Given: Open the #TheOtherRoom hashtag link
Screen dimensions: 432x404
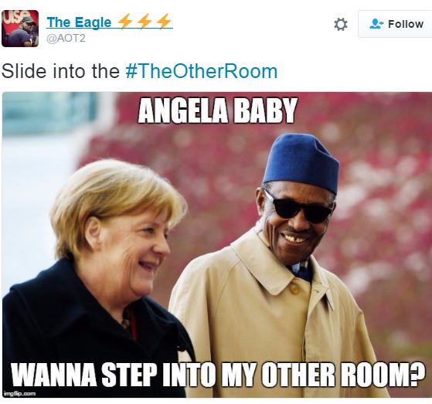Looking at the screenshot, I should (x=202, y=71).
